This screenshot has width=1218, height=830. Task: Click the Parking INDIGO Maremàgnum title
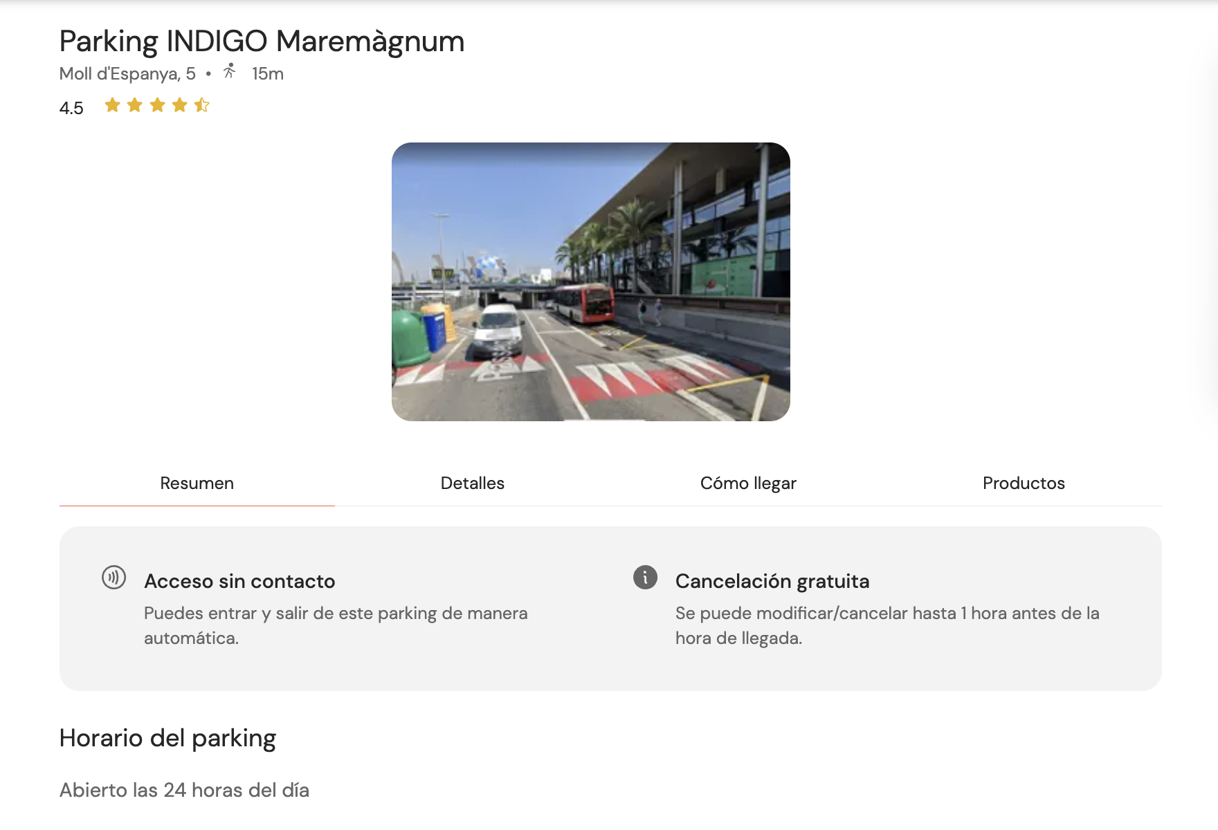[x=262, y=41]
